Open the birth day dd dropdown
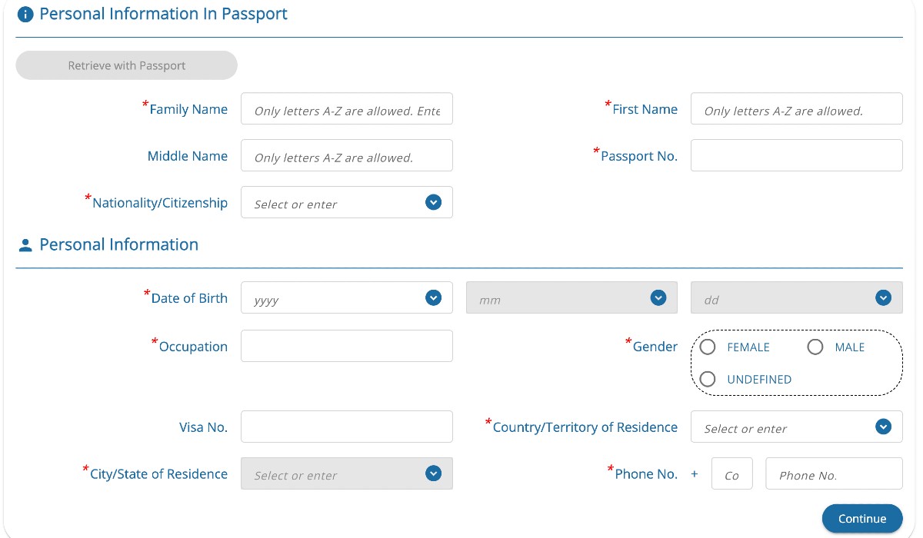Viewport: 923px width, 538px height. coord(883,297)
